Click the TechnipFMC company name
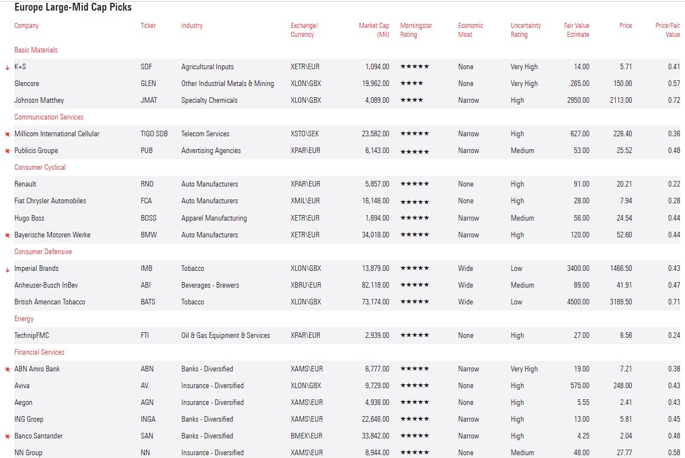 click(32, 336)
